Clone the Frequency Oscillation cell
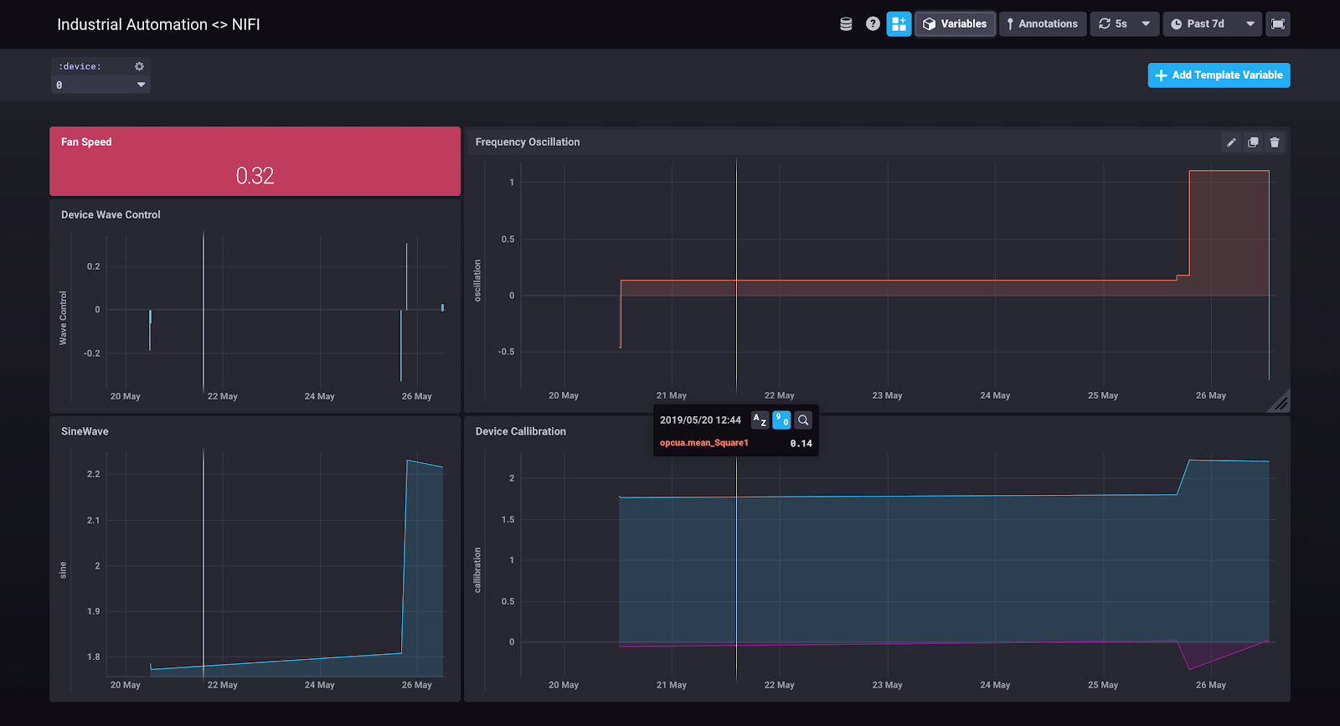Screen dimensions: 1340x726 (x=1253, y=142)
